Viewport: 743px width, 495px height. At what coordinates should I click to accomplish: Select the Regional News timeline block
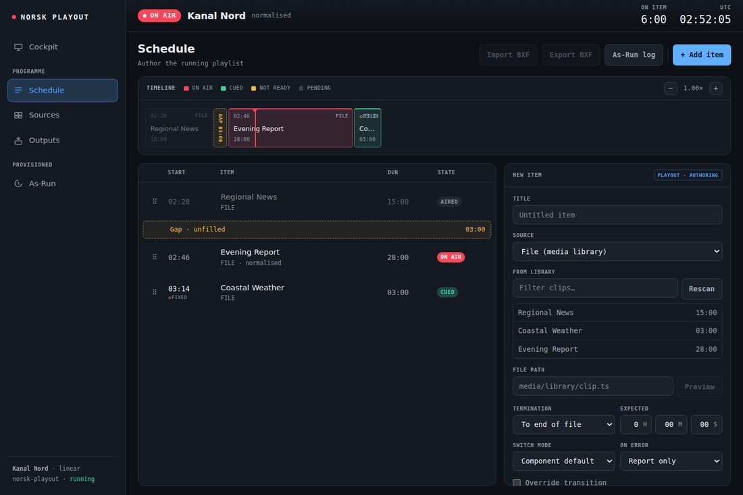(x=178, y=128)
